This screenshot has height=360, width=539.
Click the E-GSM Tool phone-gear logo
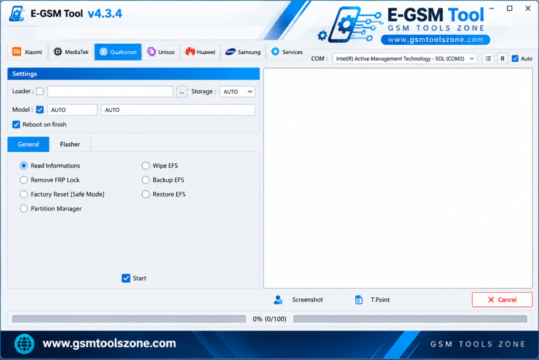350,25
